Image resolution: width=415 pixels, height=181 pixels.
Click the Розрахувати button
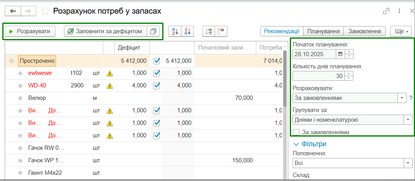click(x=30, y=31)
